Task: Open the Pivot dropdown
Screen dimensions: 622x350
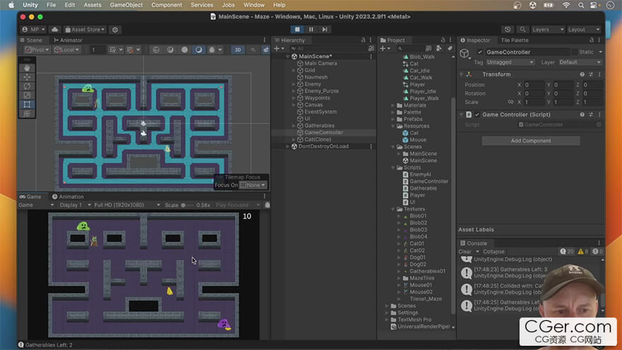Action: tap(37, 49)
